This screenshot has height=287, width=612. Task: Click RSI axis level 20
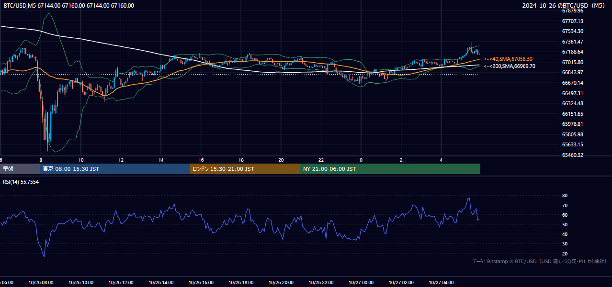(565, 254)
